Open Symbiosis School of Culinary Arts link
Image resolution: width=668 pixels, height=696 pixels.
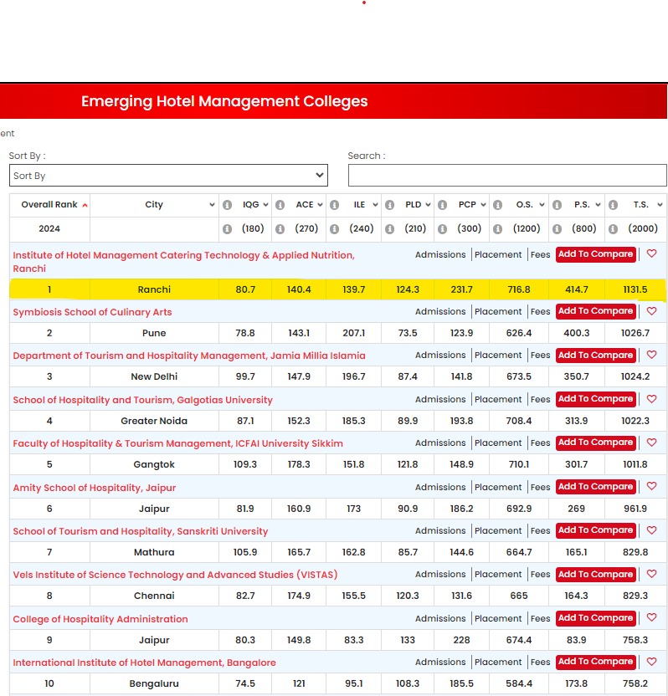(x=92, y=312)
